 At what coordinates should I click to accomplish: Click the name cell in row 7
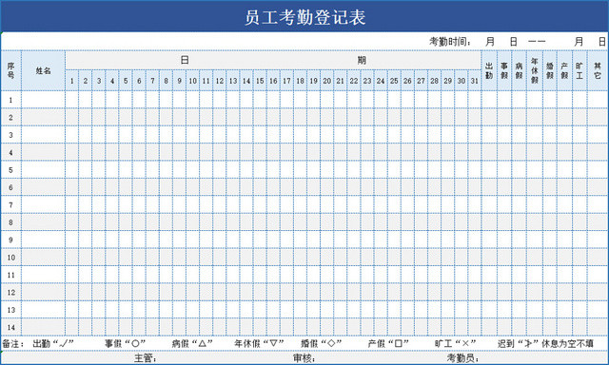[43, 204]
